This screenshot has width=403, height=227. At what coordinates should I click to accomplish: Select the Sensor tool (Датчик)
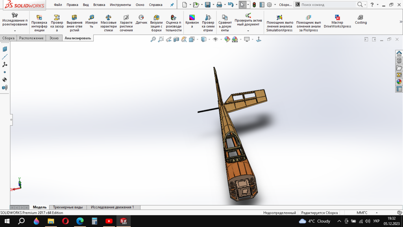[x=141, y=20]
